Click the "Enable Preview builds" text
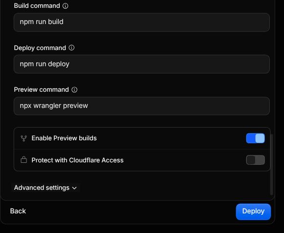 coord(64,138)
